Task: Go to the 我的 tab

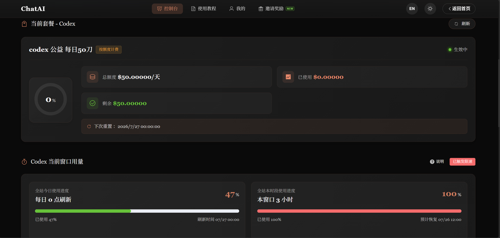Action: [x=237, y=9]
